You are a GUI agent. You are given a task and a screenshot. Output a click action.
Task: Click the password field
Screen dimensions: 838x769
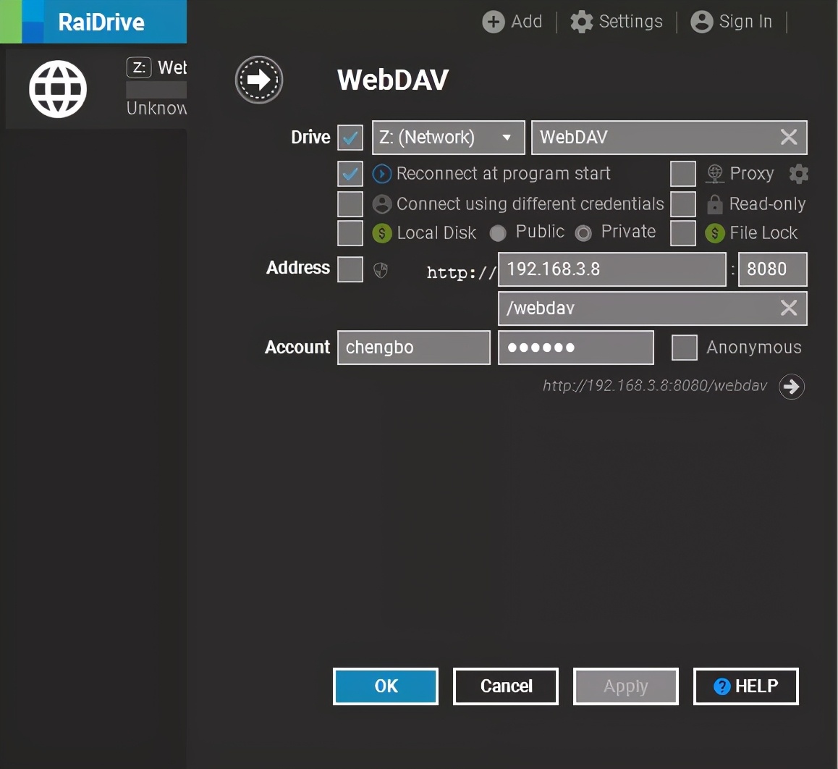pyautogui.click(x=575, y=348)
